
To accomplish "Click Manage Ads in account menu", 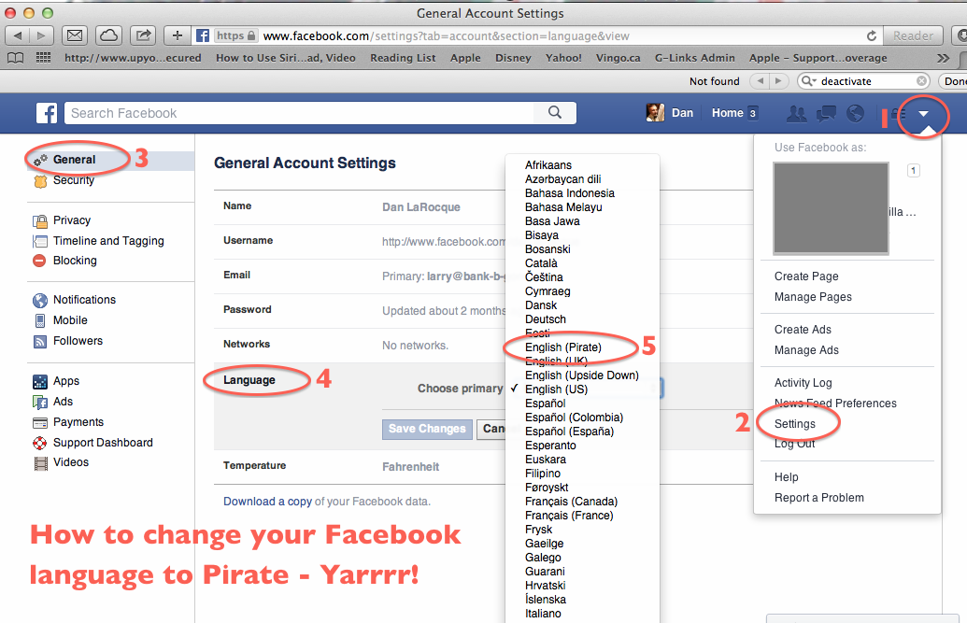I will click(x=806, y=349).
